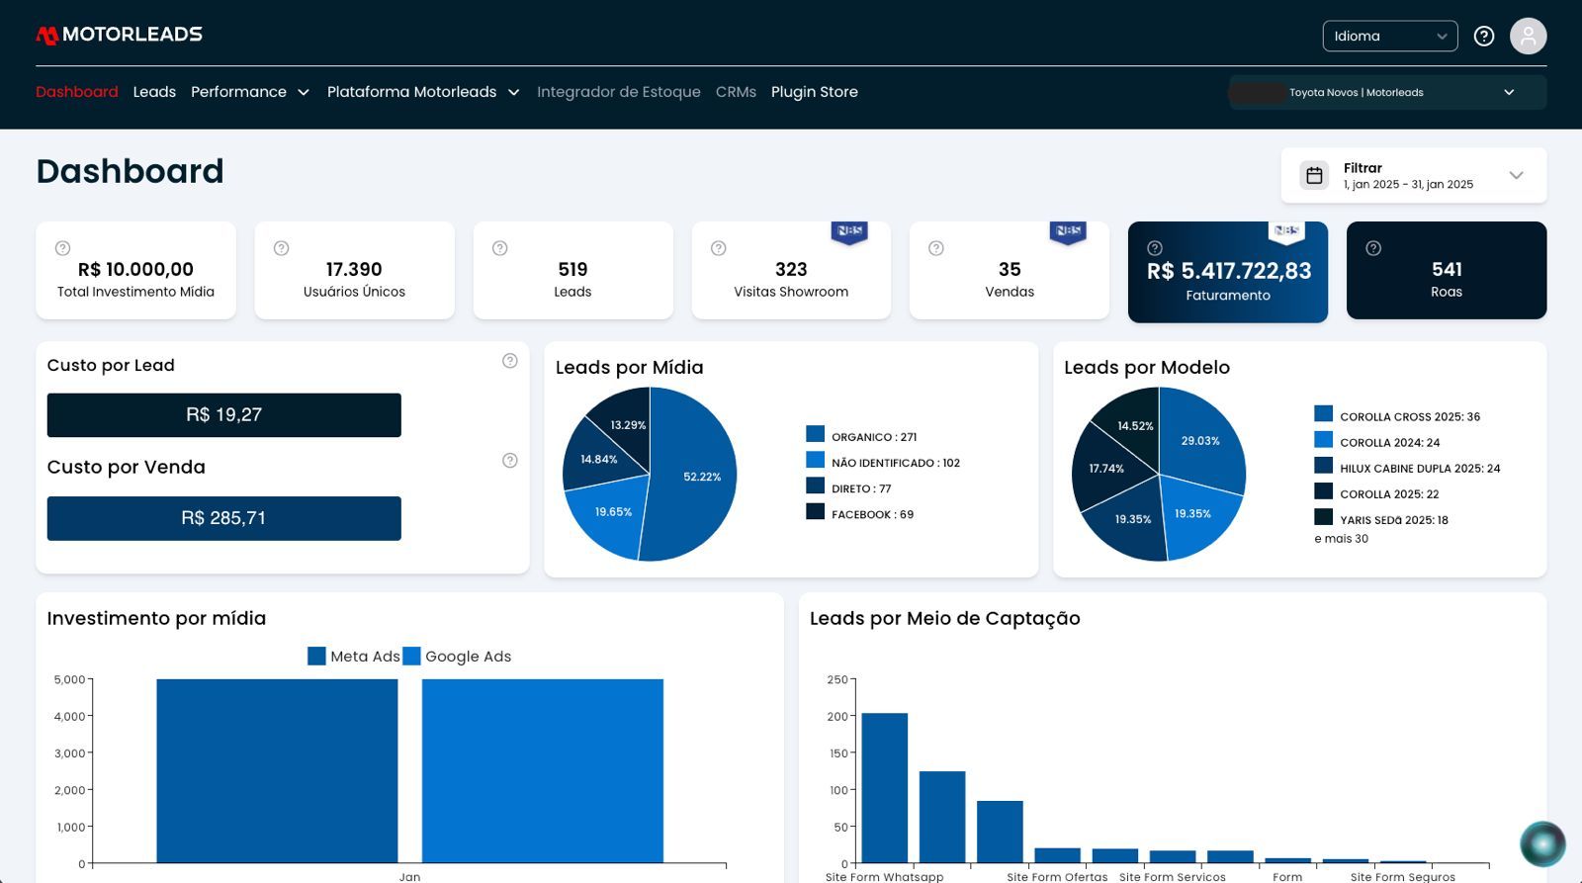Image resolution: width=1582 pixels, height=883 pixels.
Task: Open the user profile avatar
Action: (1528, 37)
